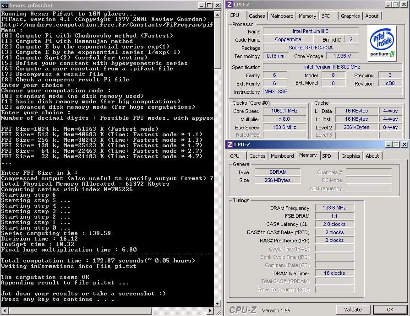Click the Bus Speed value '133.6 MHz'
This screenshot has width=410, height=316.
284,127
